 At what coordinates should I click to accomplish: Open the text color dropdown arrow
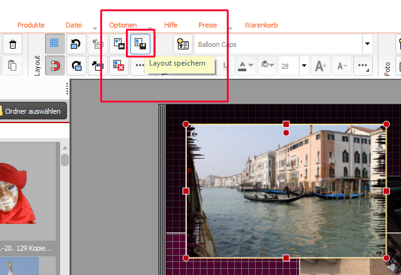(x=251, y=65)
